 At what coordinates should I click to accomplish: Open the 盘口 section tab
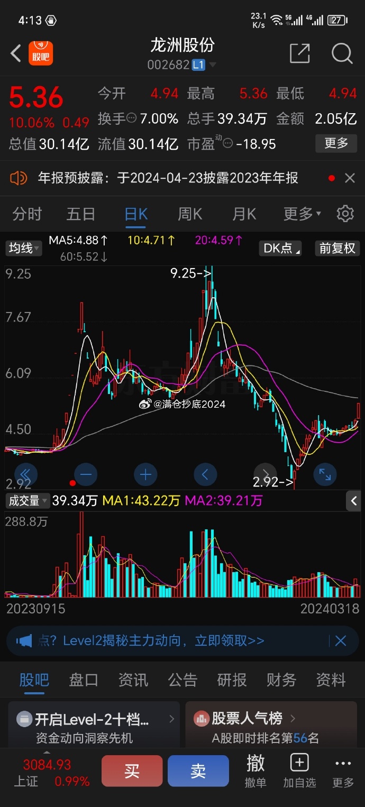point(84,680)
